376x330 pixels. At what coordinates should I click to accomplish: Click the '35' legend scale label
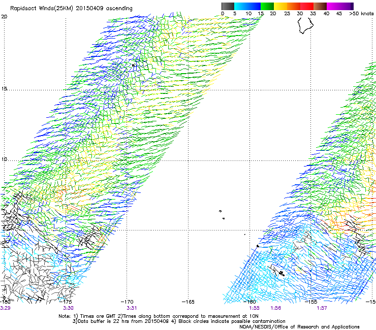coord(313,14)
